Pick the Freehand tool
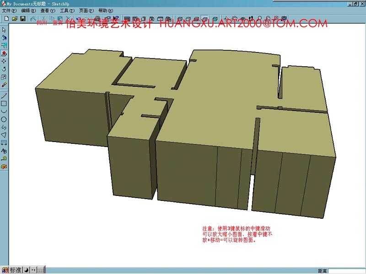 [4, 127]
